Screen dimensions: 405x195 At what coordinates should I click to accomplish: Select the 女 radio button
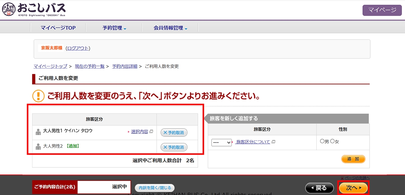point(332,141)
